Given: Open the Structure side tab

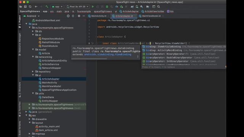Looking at the screenshot, I should tap(20, 90).
